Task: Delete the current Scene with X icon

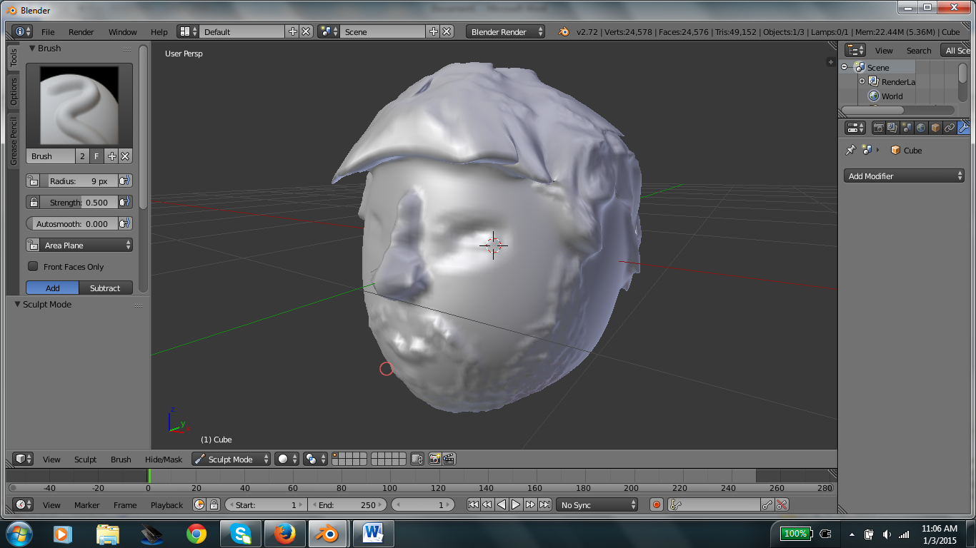Action: [x=447, y=32]
